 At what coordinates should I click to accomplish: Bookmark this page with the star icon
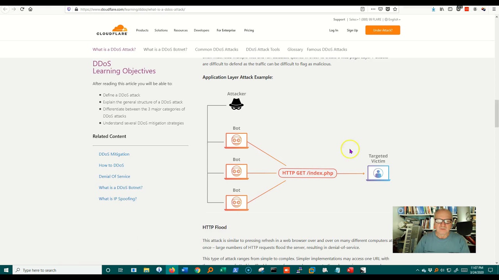click(395, 9)
